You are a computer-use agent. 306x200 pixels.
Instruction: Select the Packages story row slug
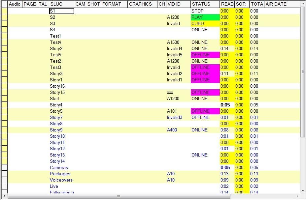[60, 174]
